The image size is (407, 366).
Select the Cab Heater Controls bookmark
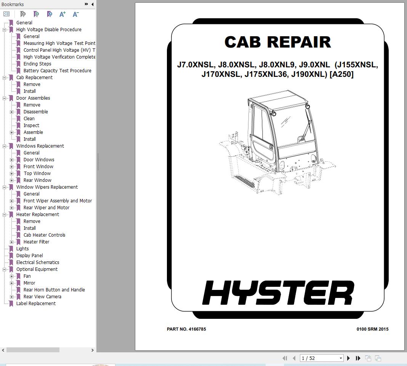[44, 235]
